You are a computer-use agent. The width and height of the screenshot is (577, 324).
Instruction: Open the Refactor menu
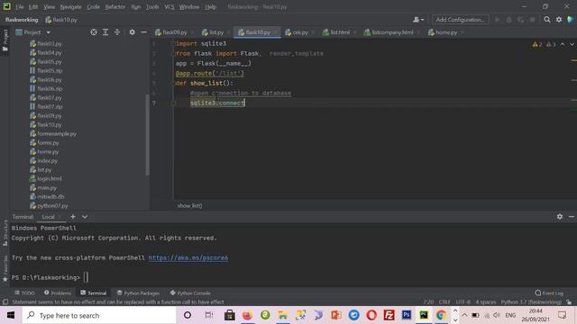point(114,6)
